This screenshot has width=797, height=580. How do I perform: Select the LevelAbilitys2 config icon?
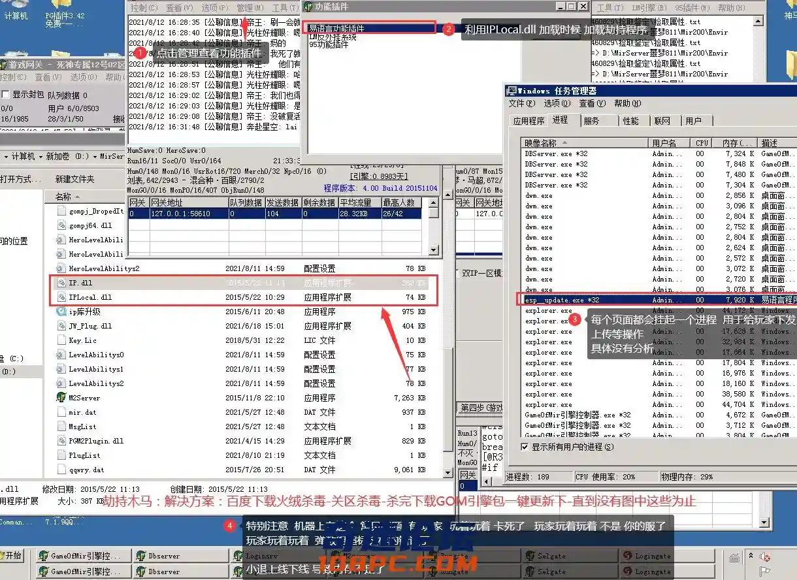62,383
